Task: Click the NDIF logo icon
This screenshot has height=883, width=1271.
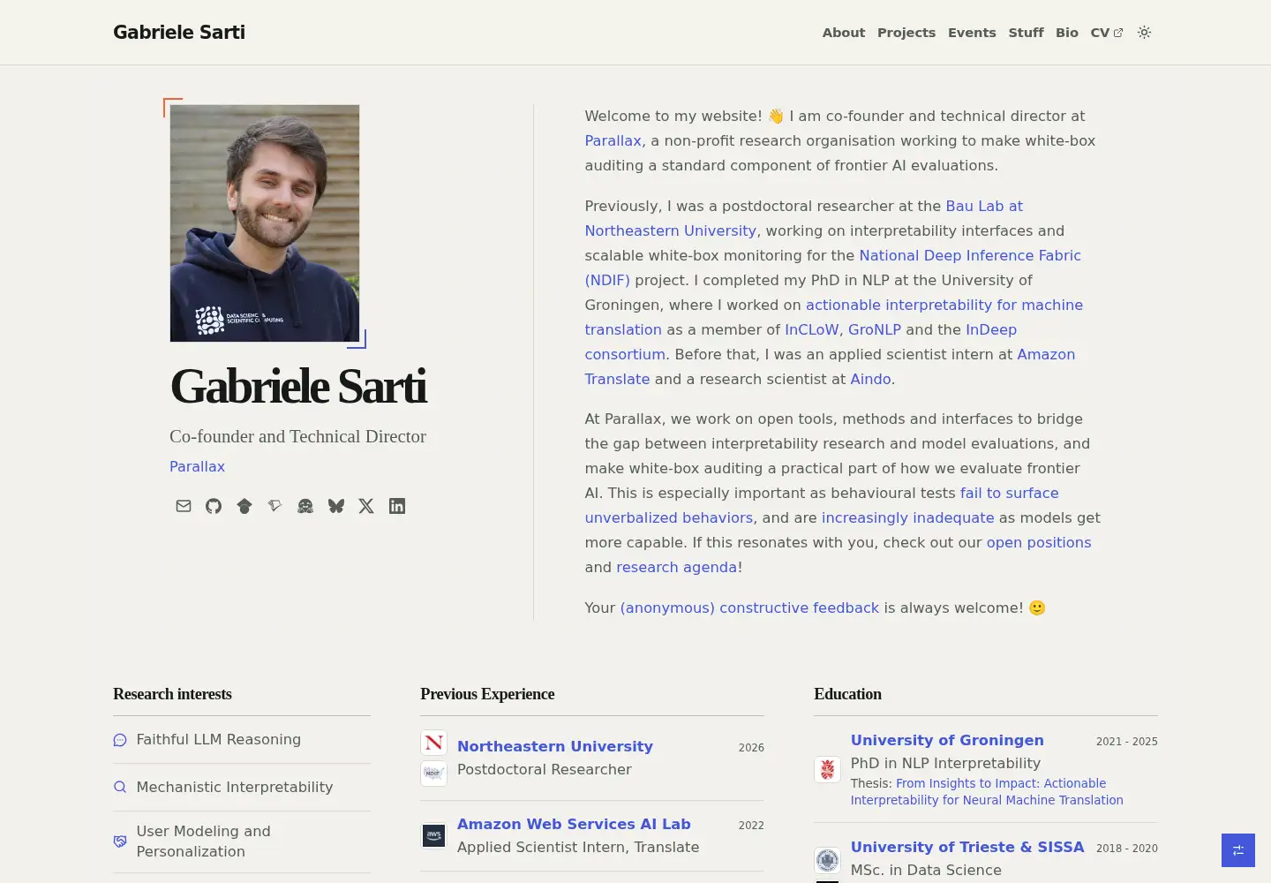Action: (433, 773)
